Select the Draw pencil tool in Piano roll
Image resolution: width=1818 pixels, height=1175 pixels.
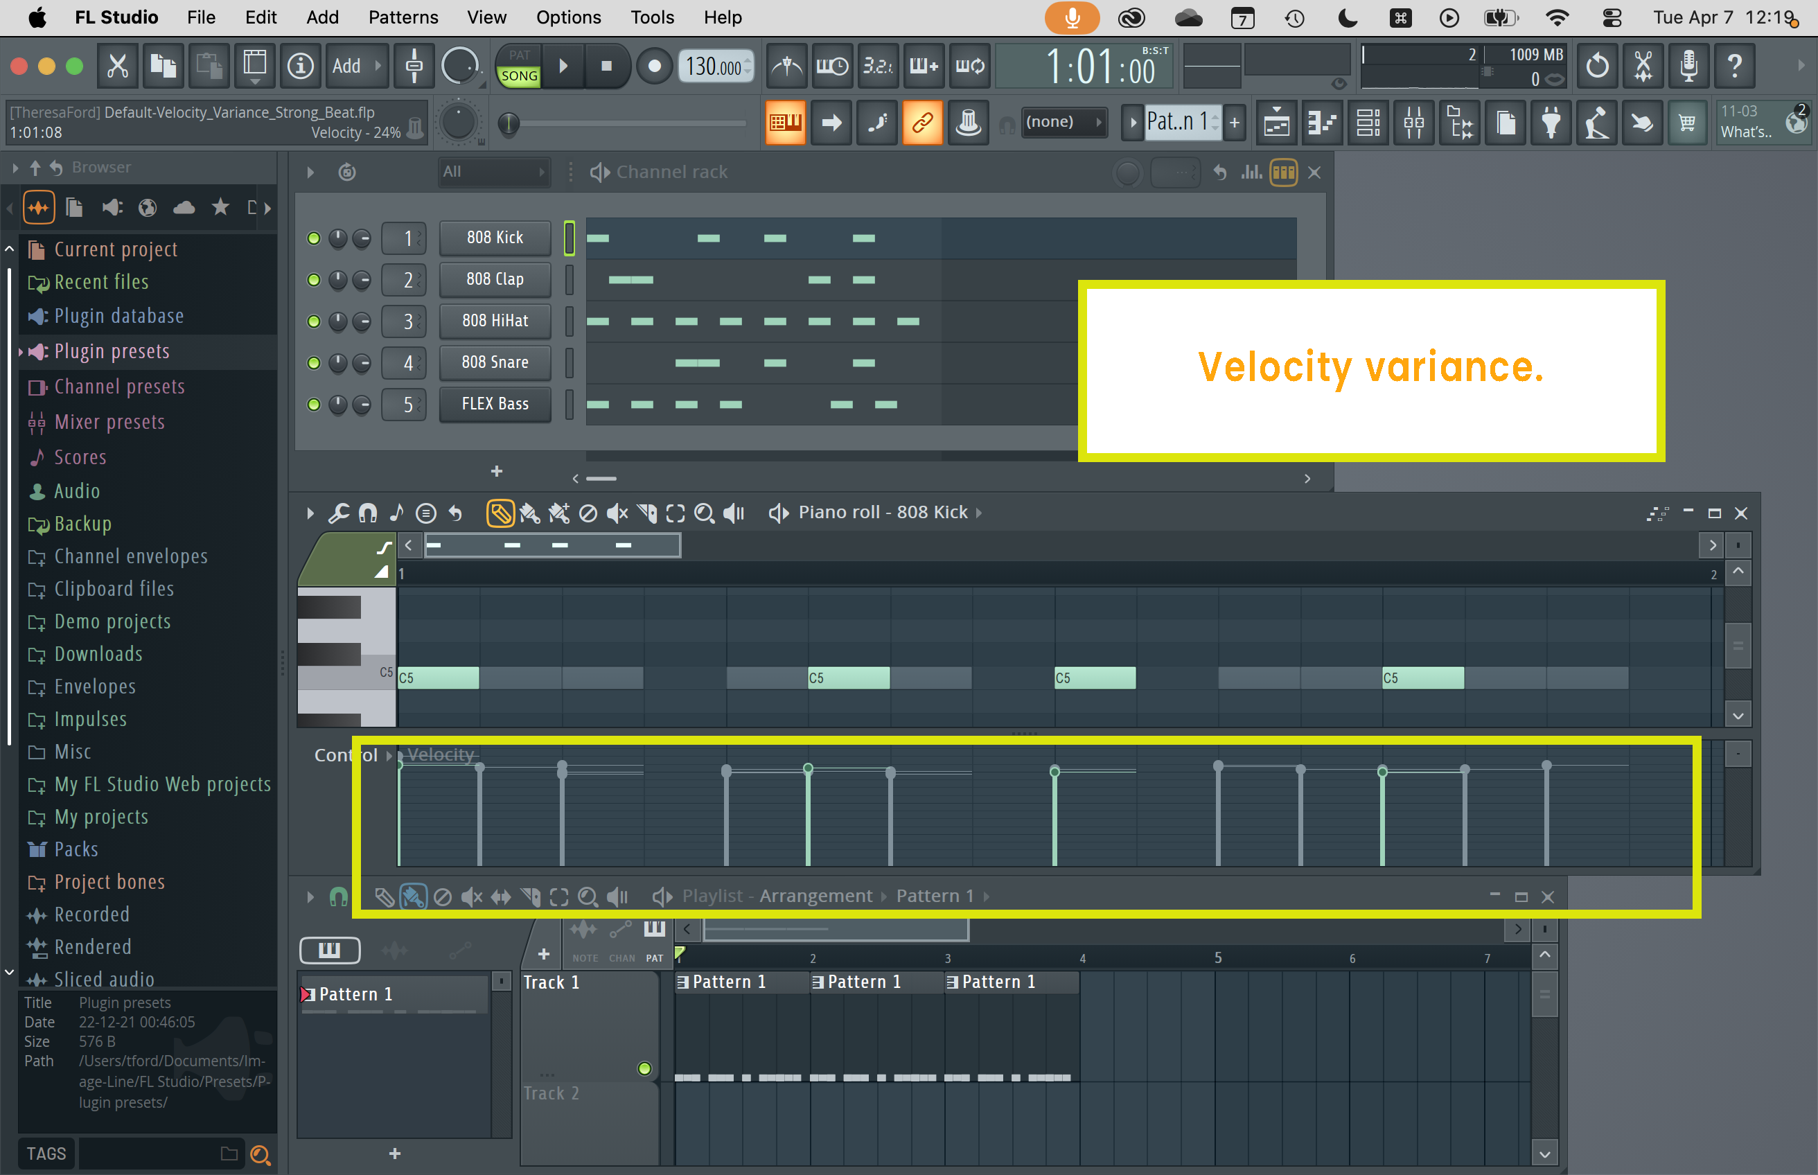point(500,513)
